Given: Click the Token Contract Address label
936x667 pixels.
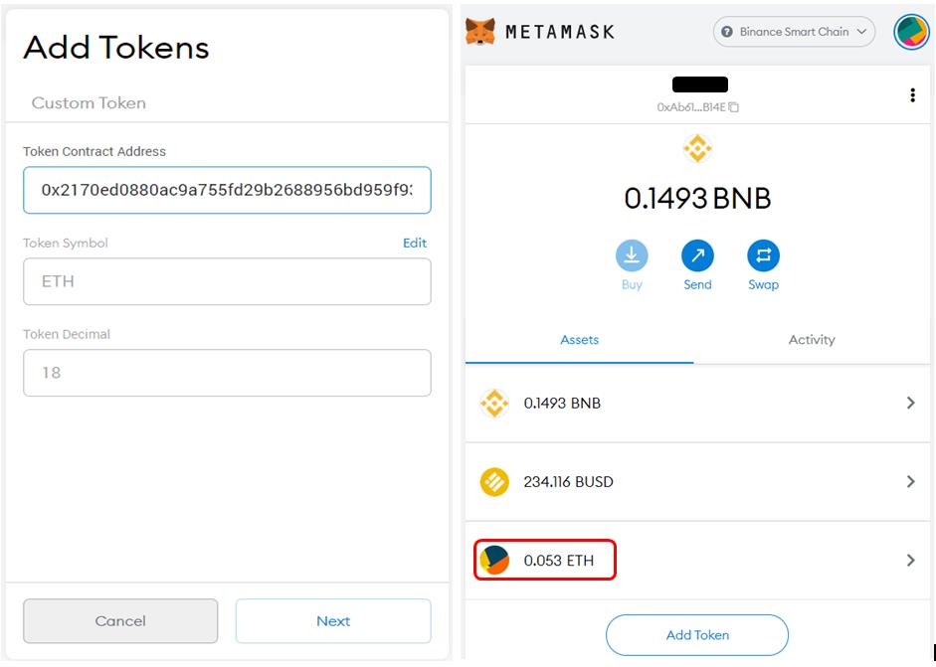Looking at the screenshot, I should pyautogui.click(x=94, y=151).
